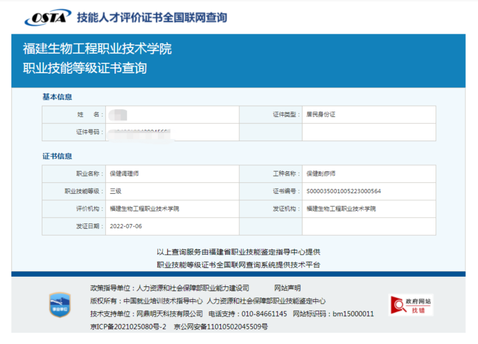Viewport: 478px width, 344px height.
Task: Click the 证书信息 section heading
Action: pyautogui.click(x=57, y=156)
